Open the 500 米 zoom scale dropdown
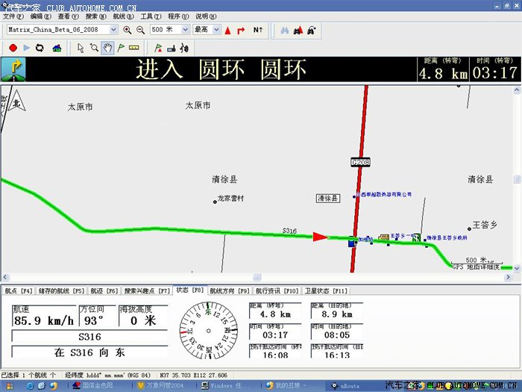 tap(183, 30)
